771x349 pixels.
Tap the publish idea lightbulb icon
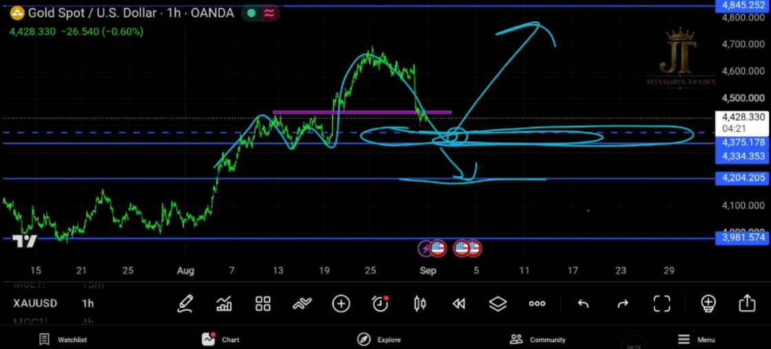click(x=708, y=304)
